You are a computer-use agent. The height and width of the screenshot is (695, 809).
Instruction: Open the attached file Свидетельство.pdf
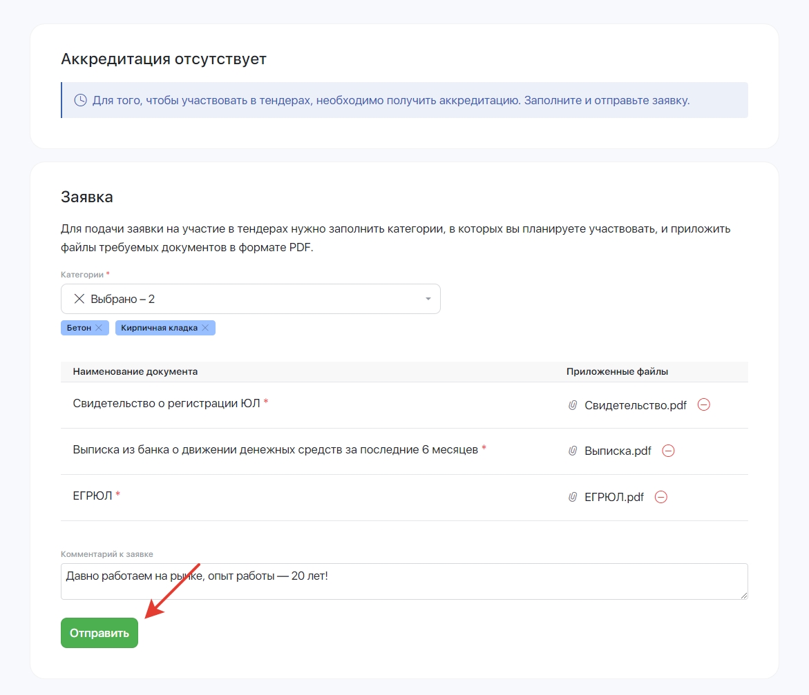click(x=636, y=405)
